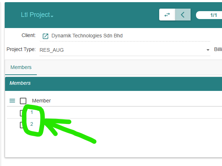The width and height of the screenshot is (222, 166).
Task: Click the 1/1 record counter
Action: coord(213,15)
